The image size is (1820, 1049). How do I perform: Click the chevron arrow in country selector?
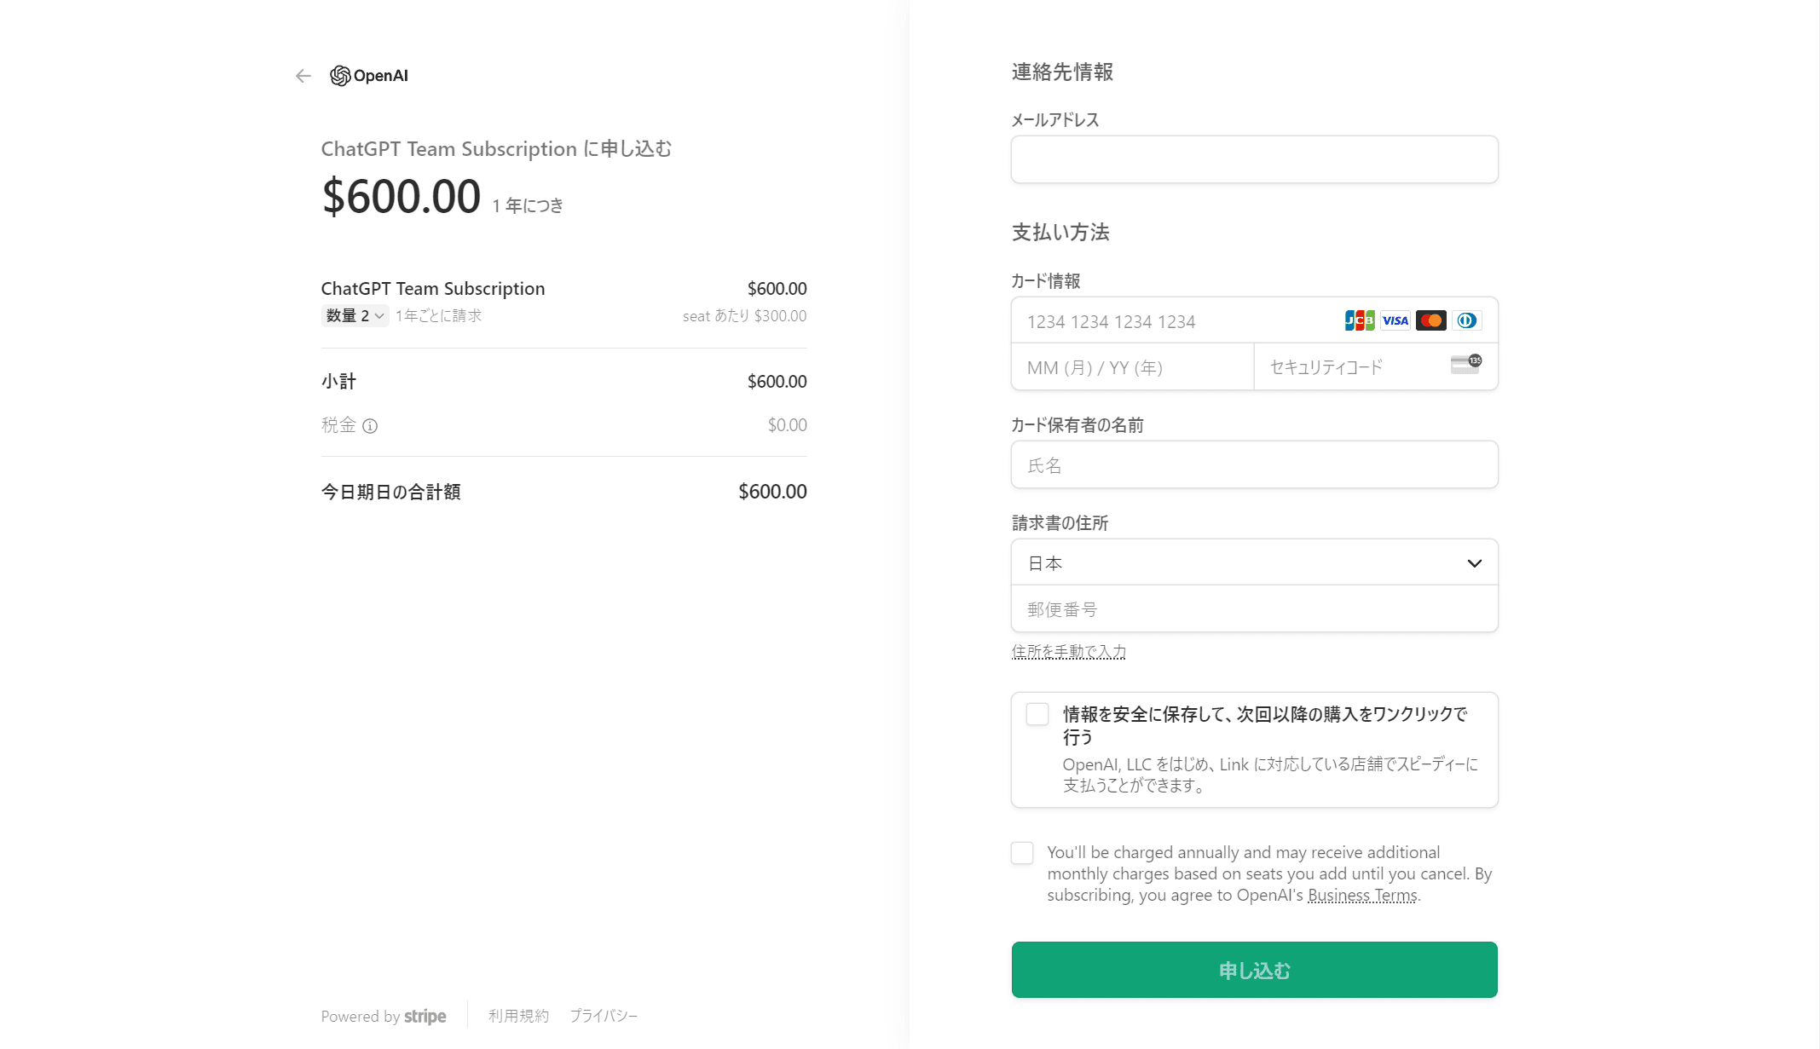1474,563
